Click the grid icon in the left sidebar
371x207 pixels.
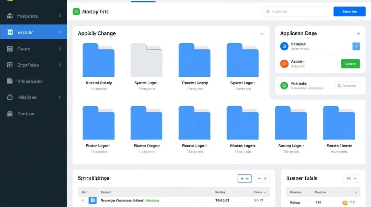(x=10, y=49)
